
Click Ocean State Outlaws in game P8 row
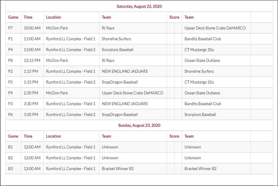pos(202,60)
